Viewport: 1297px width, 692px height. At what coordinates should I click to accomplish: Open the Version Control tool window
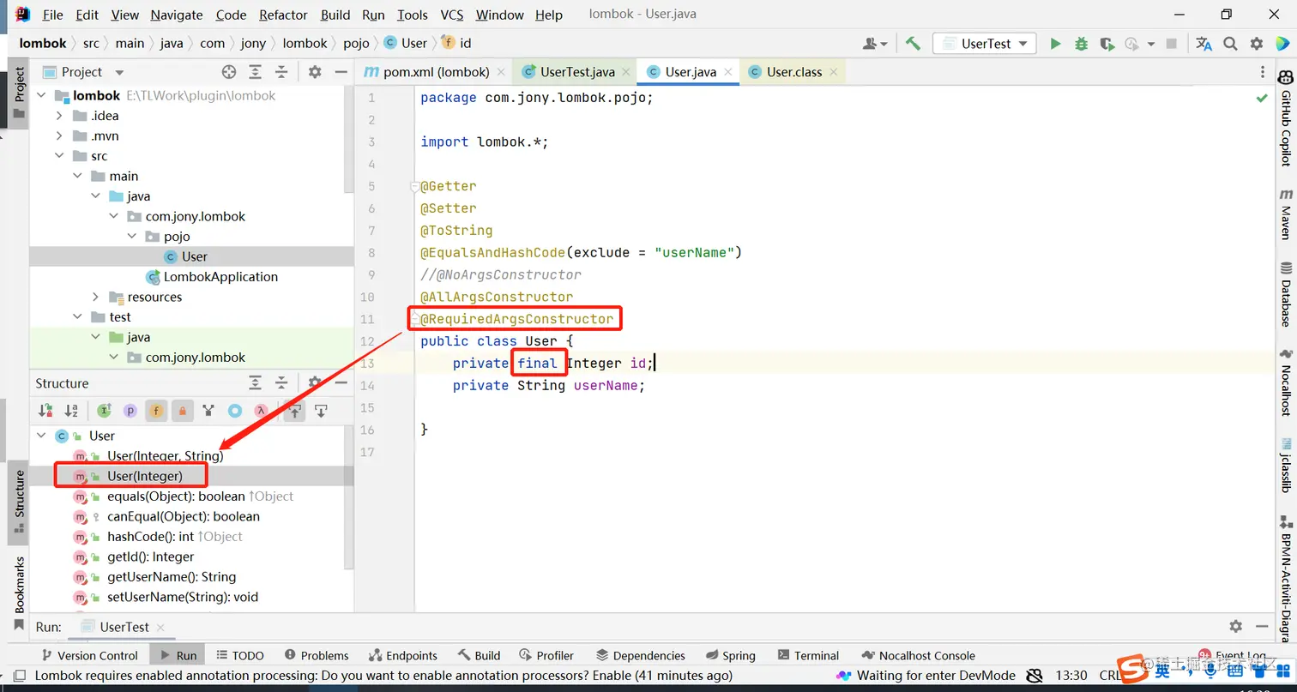pos(88,655)
